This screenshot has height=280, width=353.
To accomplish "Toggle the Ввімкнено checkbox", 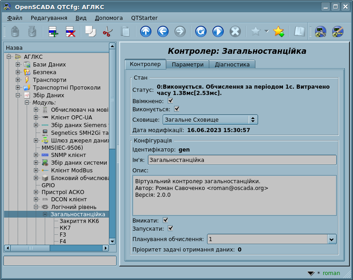I will 170,100.
